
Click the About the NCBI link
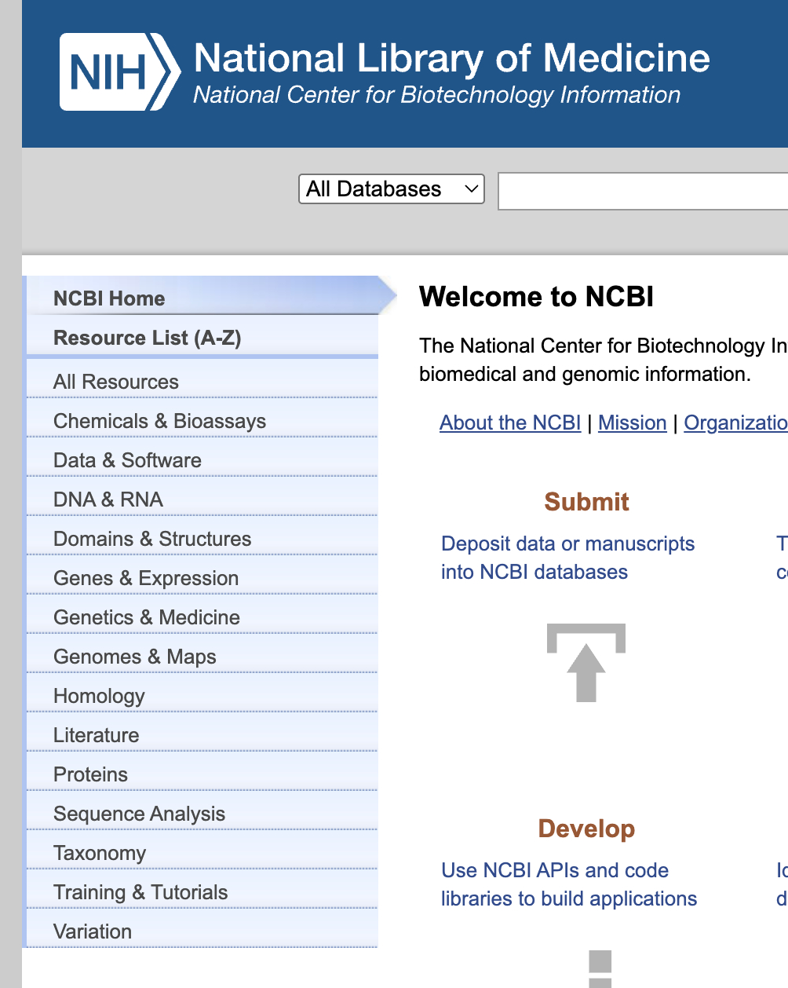[x=510, y=423]
